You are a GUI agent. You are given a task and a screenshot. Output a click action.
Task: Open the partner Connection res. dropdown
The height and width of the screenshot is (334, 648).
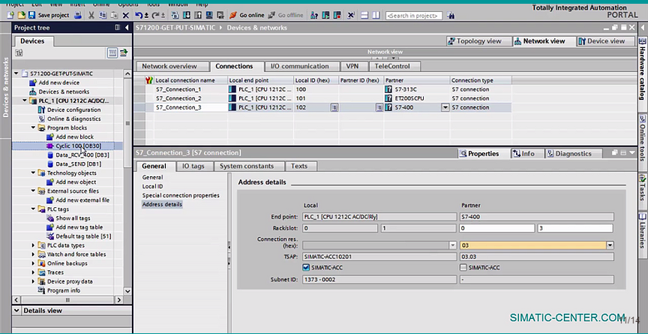click(x=610, y=245)
